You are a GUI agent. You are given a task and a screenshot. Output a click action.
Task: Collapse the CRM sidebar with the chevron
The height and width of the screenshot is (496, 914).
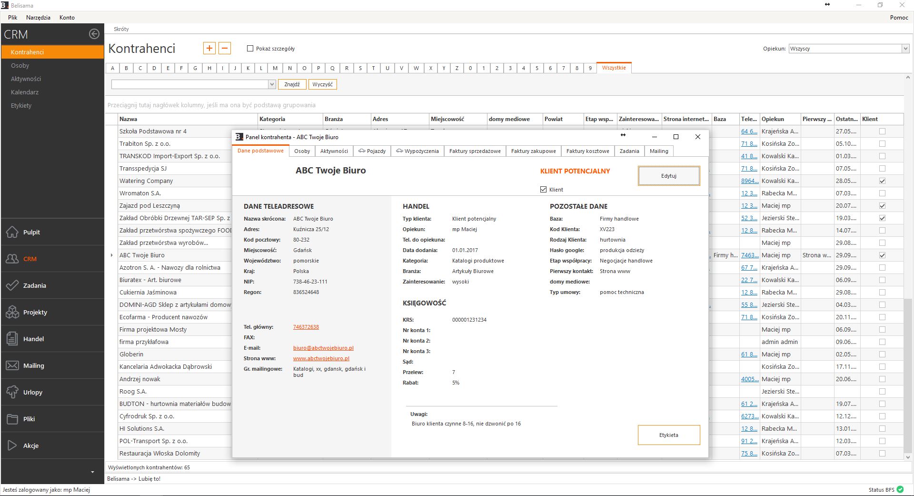coord(94,34)
